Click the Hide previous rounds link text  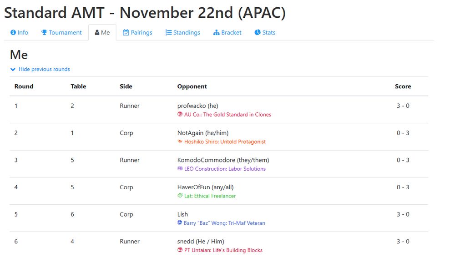(44, 70)
